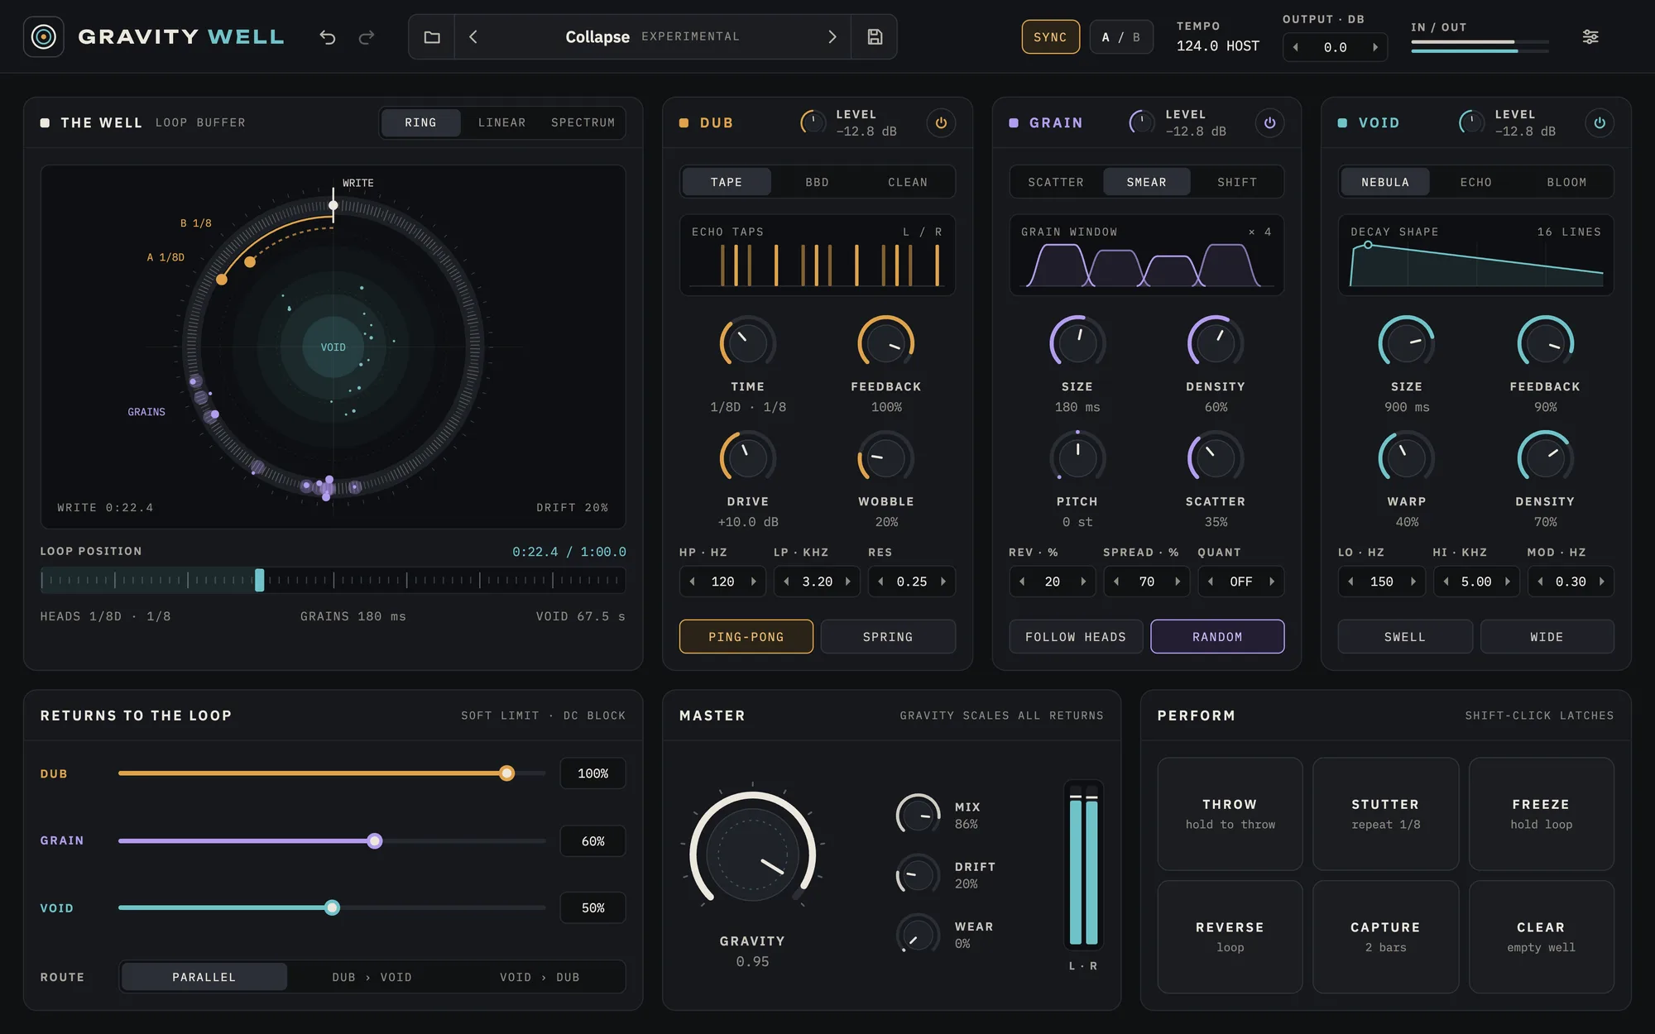Screen dimensions: 1655x1034
Task: Click the DUB Drive knob
Action: pyautogui.click(x=747, y=457)
